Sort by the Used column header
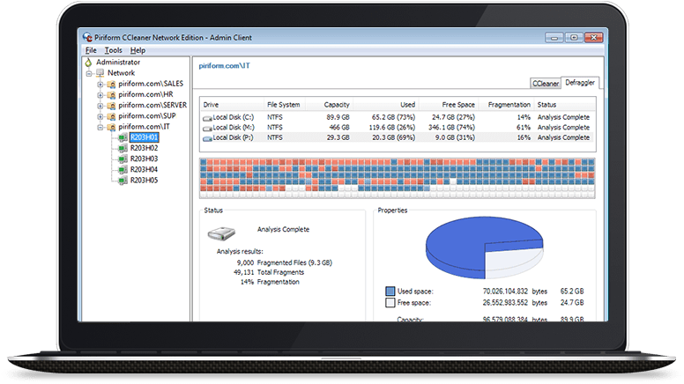 [386, 105]
